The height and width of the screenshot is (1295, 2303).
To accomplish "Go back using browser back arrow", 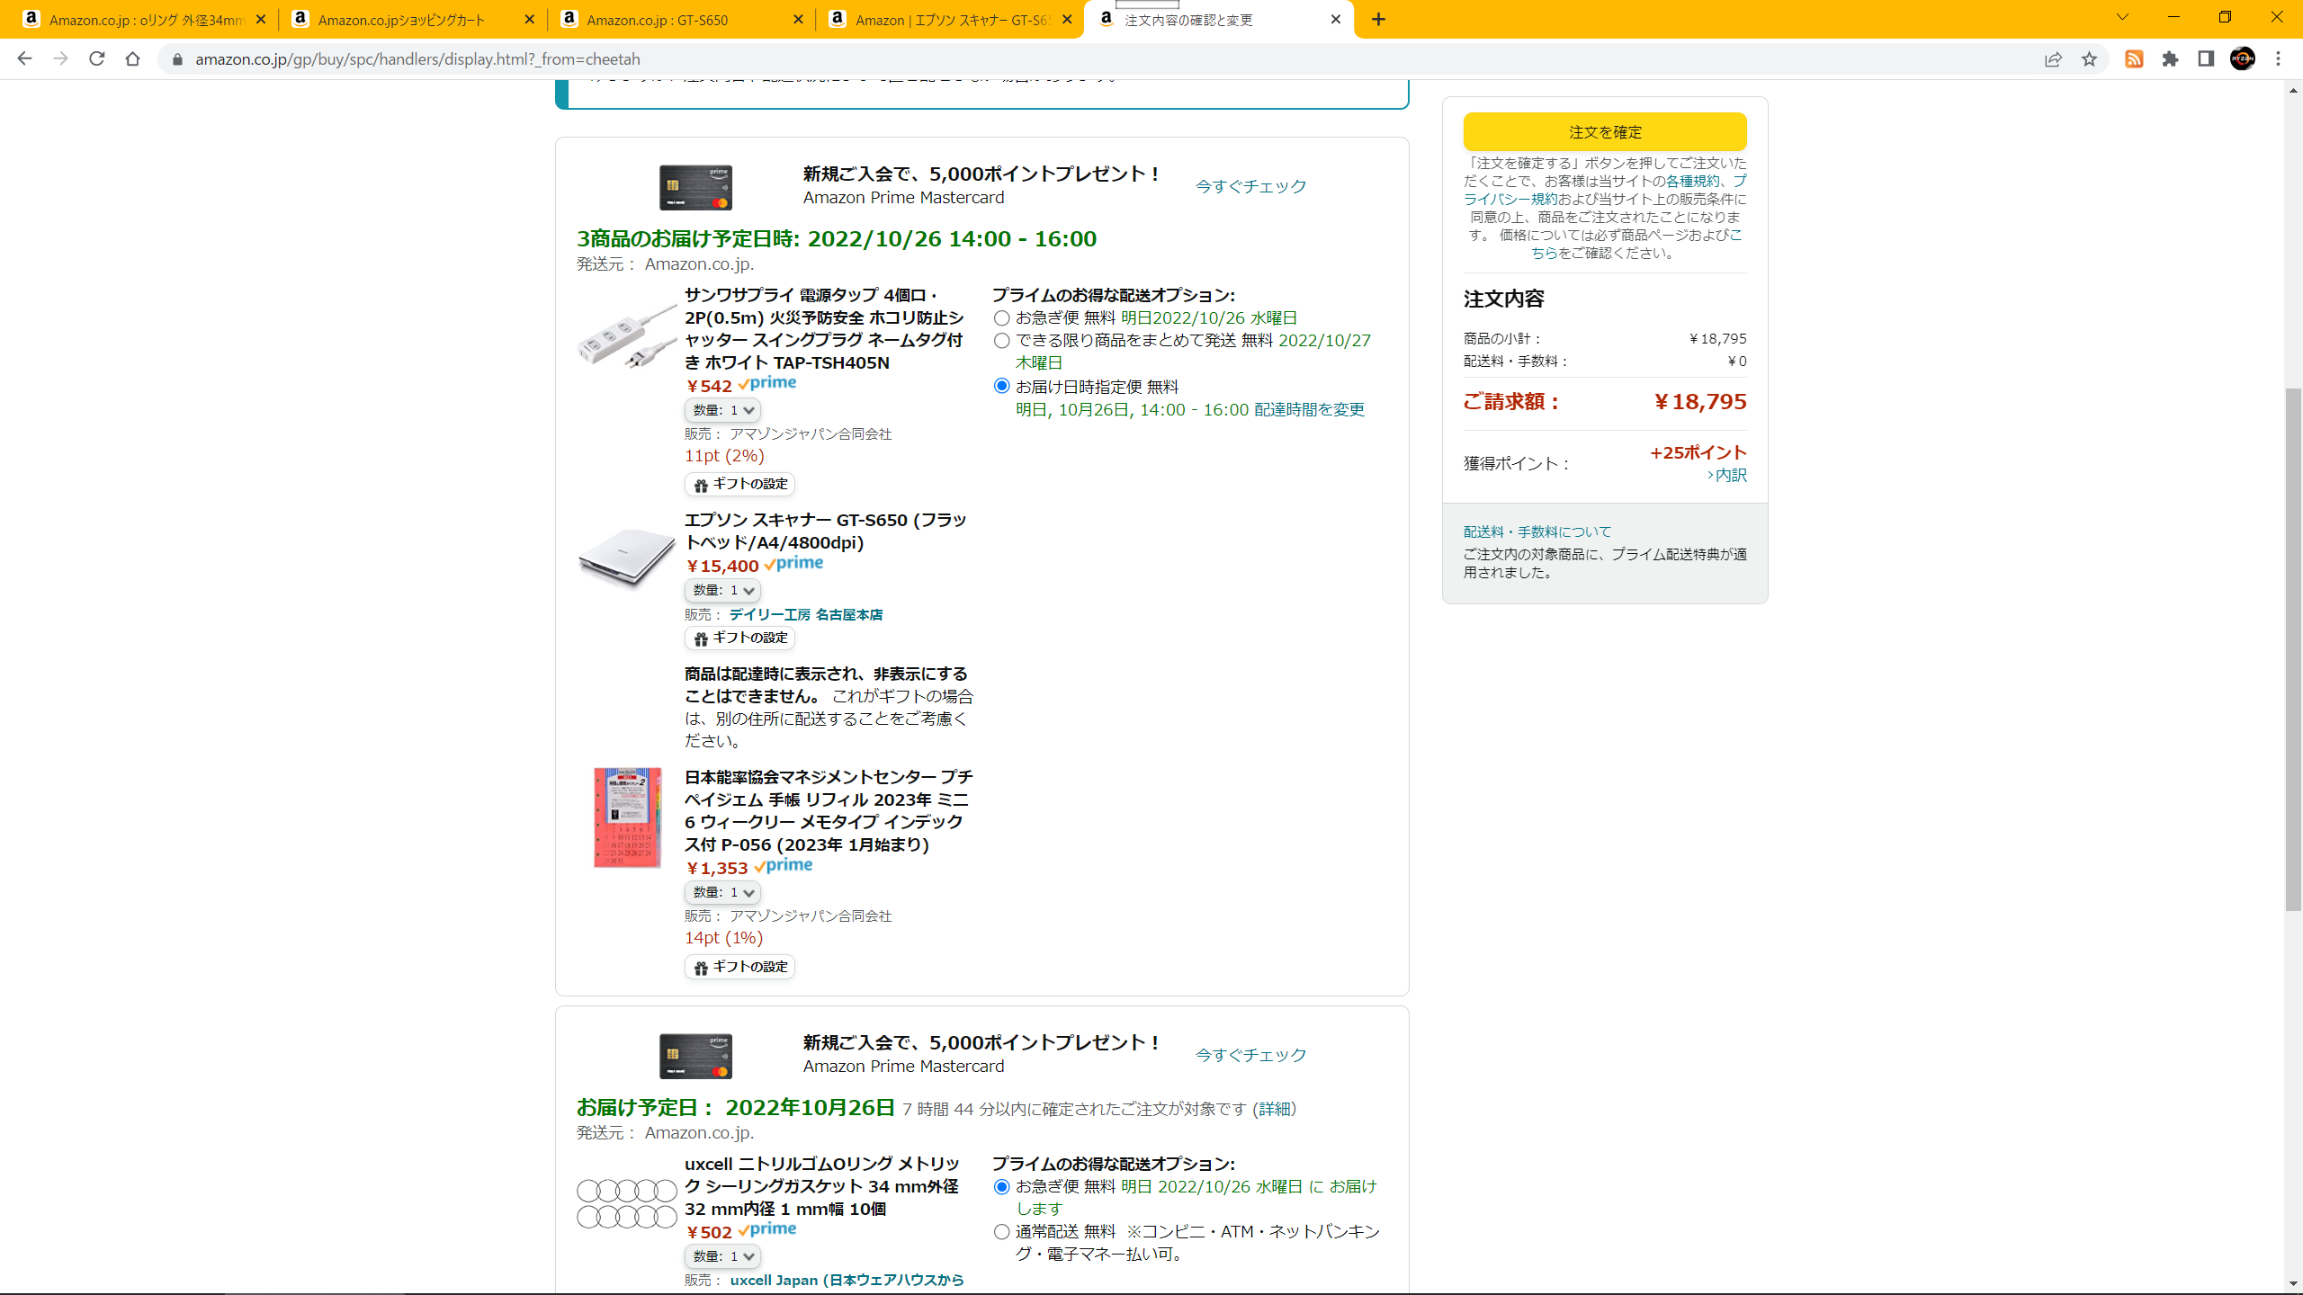I will tap(24, 58).
